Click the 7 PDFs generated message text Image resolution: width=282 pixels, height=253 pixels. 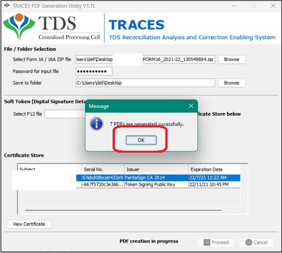(x=147, y=124)
